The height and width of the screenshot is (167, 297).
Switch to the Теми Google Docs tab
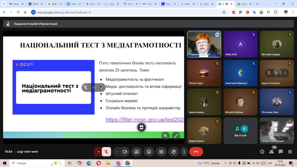(x=73, y=4)
